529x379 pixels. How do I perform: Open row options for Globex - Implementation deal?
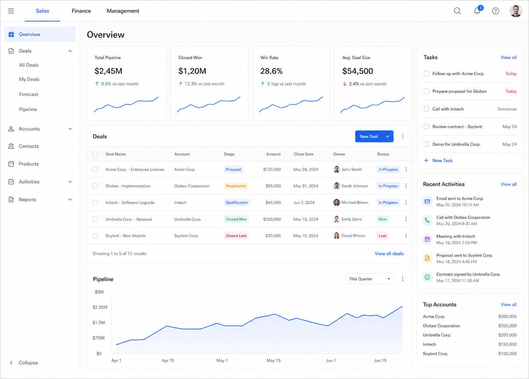[x=406, y=186]
